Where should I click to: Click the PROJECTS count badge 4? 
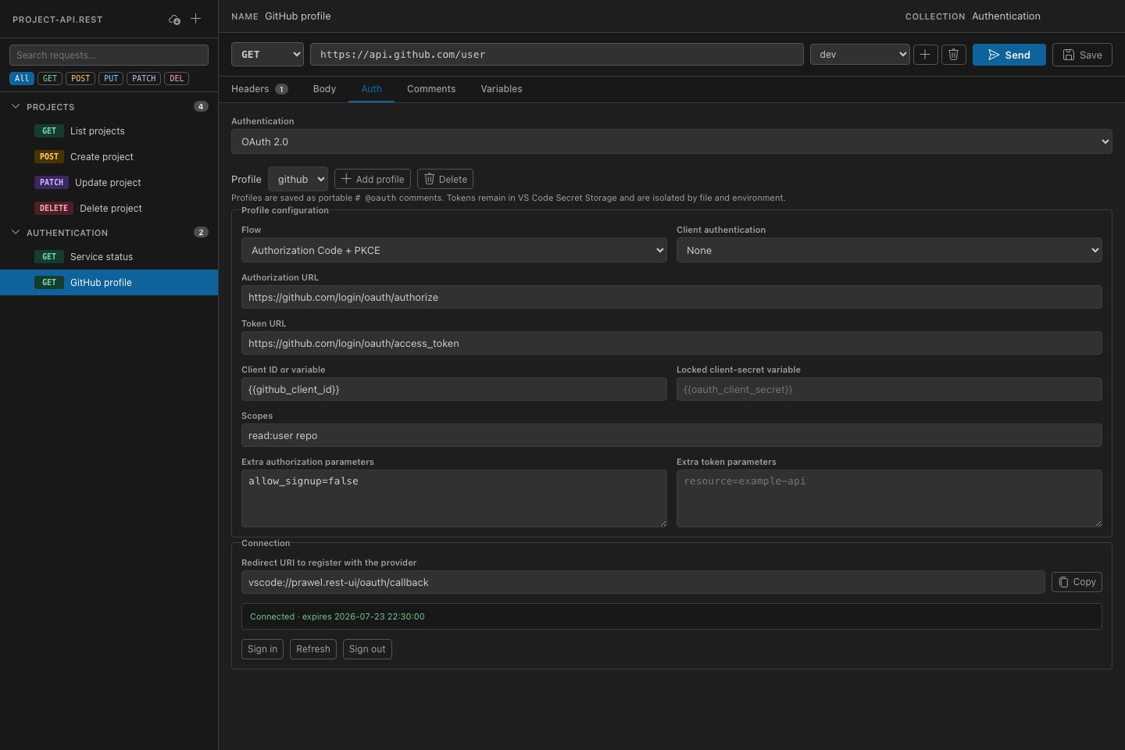tap(201, 106)
